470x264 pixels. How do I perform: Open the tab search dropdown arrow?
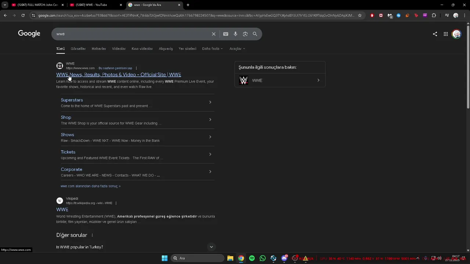[5, 5]
